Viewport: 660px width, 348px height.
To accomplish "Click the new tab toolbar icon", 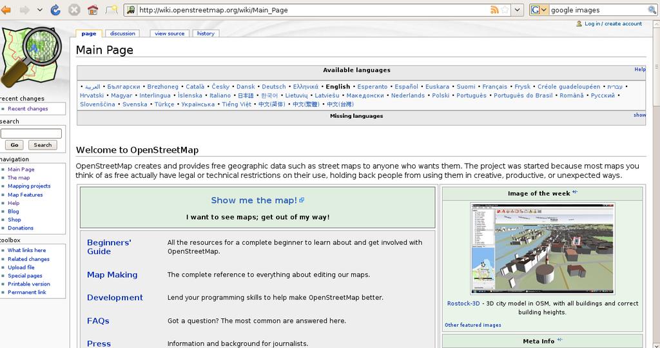I will [x=111, y=10].
